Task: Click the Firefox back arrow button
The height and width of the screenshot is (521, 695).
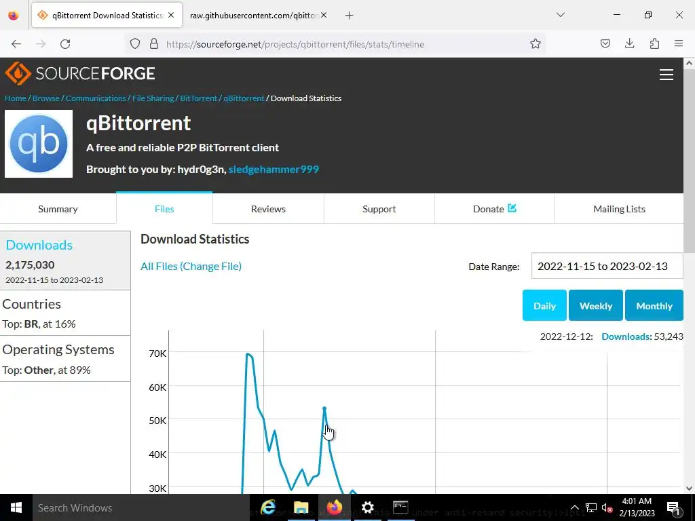Action: point(16,44)
